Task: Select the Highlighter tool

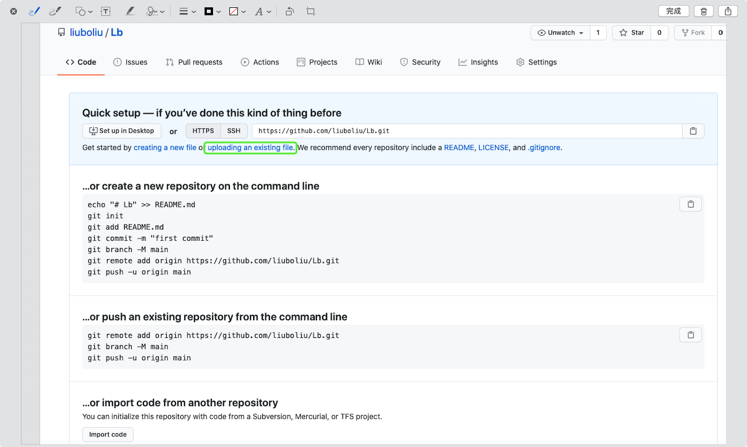Action: coord(131,11)
